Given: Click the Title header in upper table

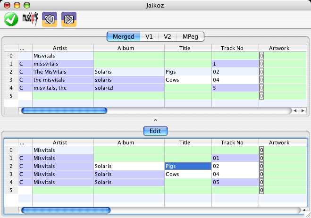Looking at the screenshot, I should (x=188, y=48).
